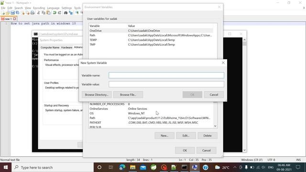Open the Search menu in Notepad++
The width and height of the screenshot is (306, 172).
tap(19, 8)
